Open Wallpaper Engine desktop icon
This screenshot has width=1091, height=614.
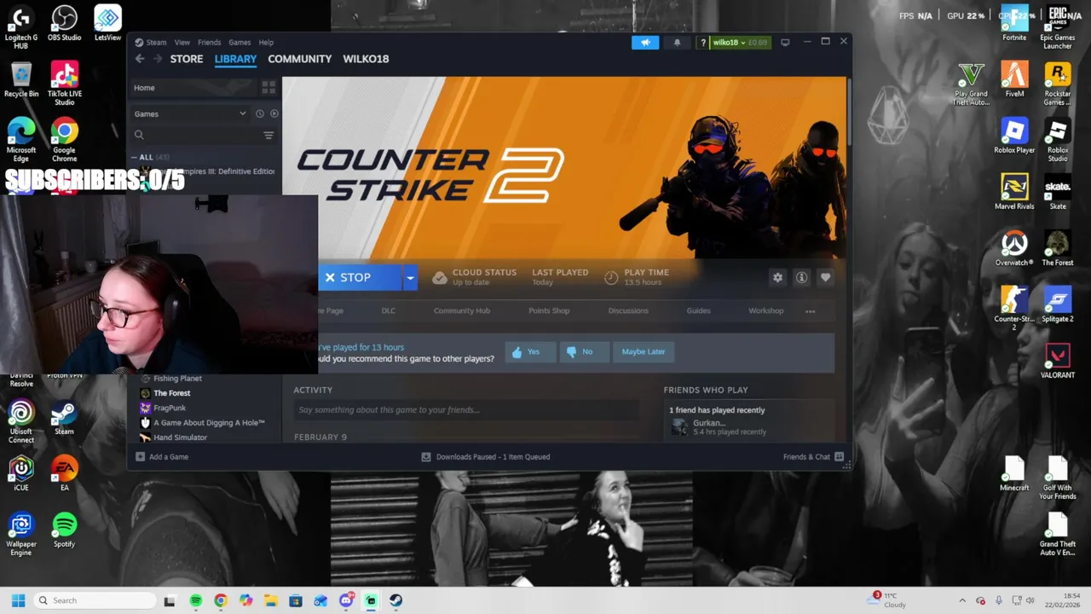click(x=21, y=535)
